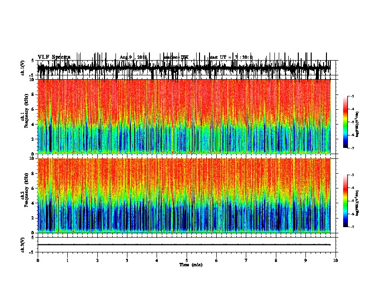Click the time axis tick label '7'

pos(246,260)
